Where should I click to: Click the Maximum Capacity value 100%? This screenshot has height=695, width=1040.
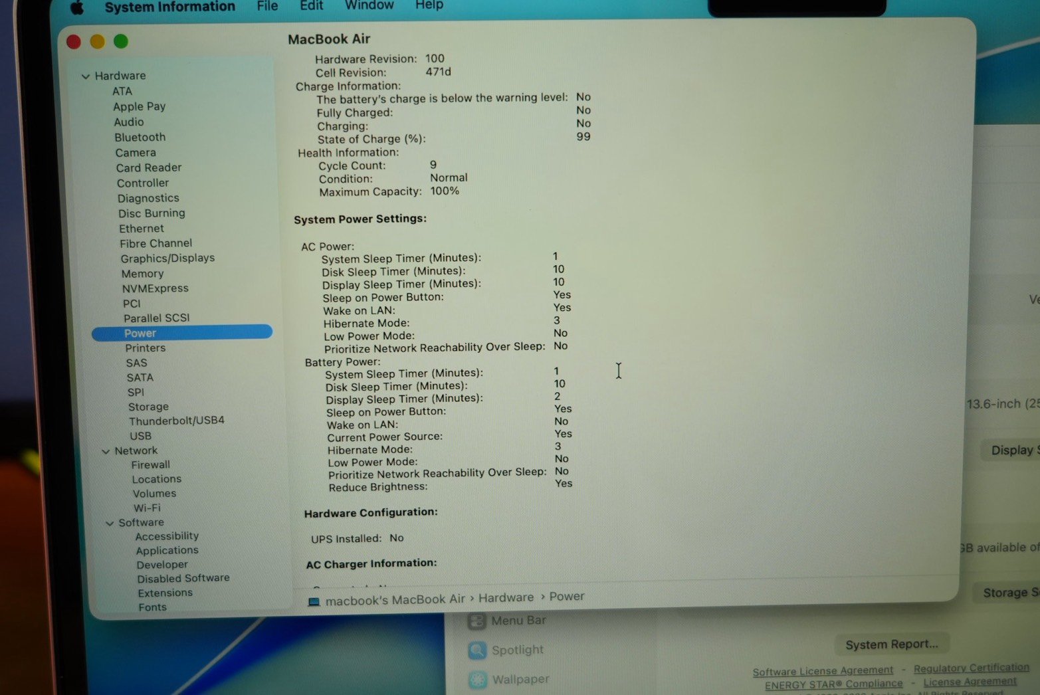(x=445, y=191)
